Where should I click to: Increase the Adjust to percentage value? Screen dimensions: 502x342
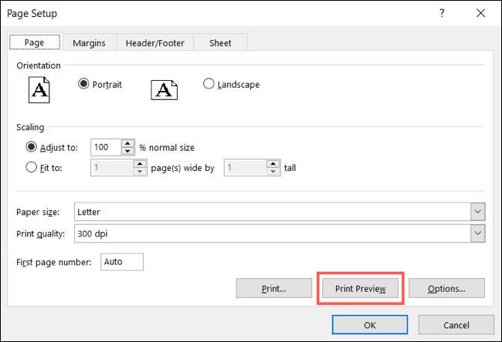pyautogui.click(x=127, y=142)
